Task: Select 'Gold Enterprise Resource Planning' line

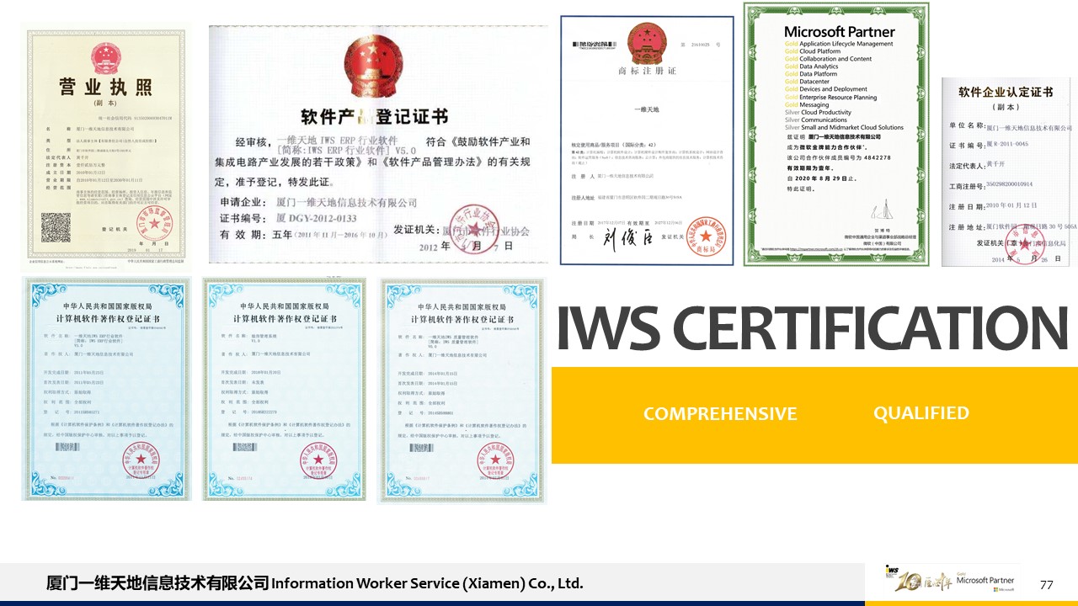Action: (830, 97)
